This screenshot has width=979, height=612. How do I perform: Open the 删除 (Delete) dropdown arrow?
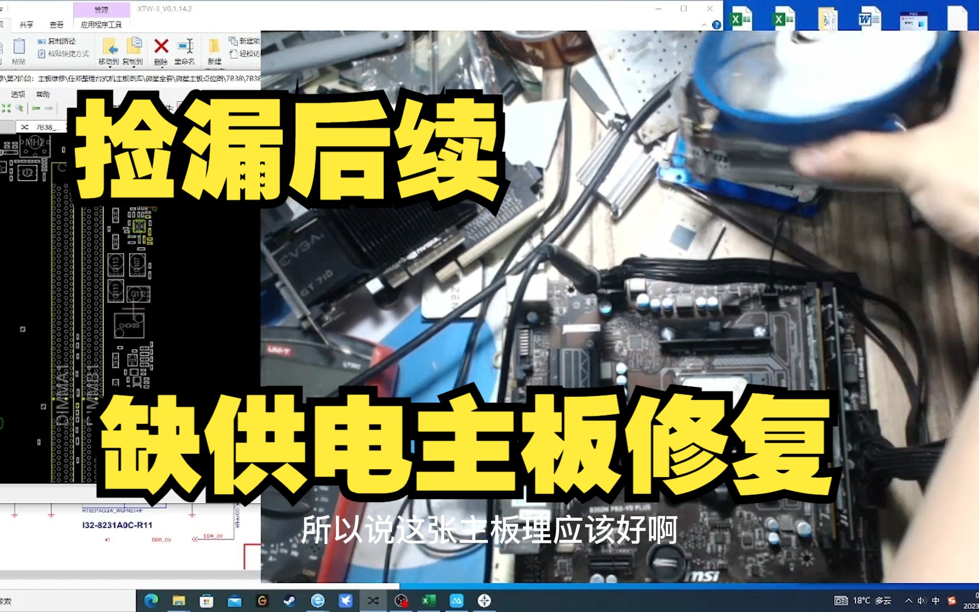[161, 68]
